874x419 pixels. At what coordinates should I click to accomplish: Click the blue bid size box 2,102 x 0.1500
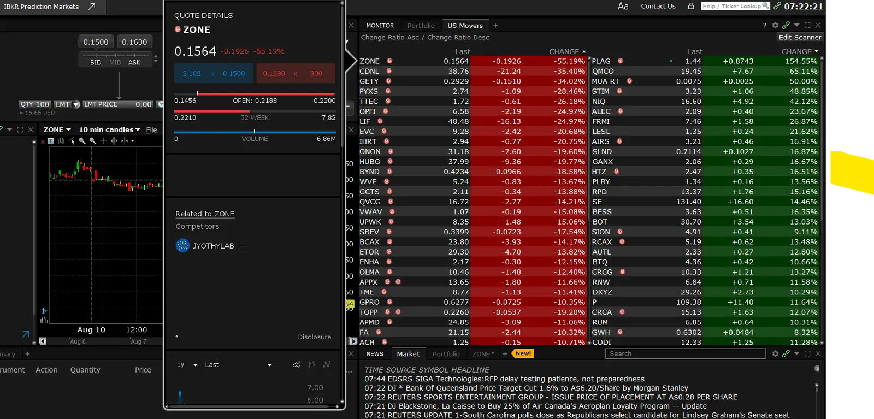point(214,73)
